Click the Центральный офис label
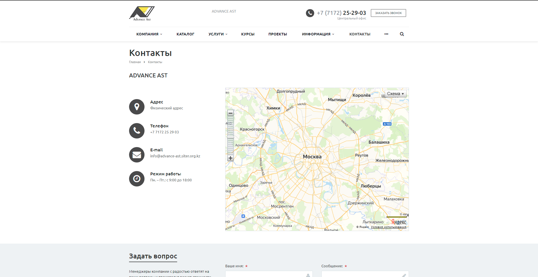 click(x=352, y=18)
